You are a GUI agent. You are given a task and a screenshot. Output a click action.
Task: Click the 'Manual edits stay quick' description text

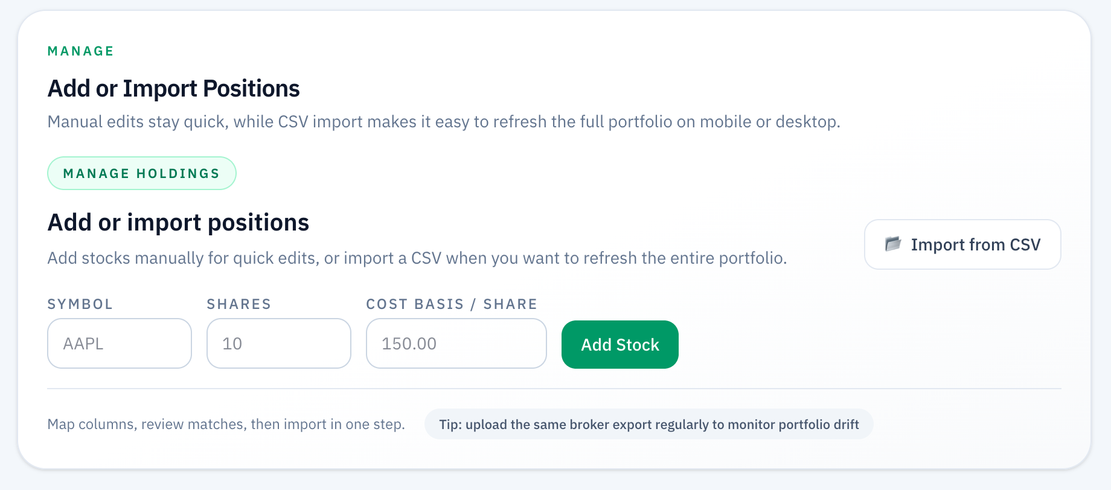click(443, 122)
